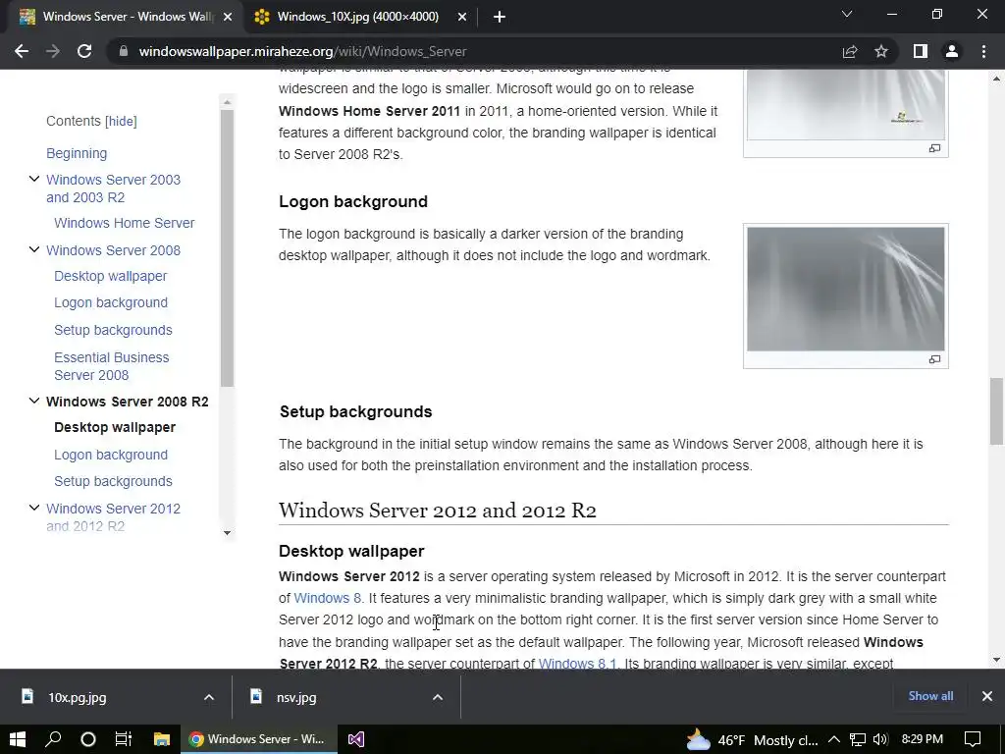Open taskbar search
Image resolution: width=1005 pixels, height=754 pixels.
pyautogui.click(x=53, y=739)
